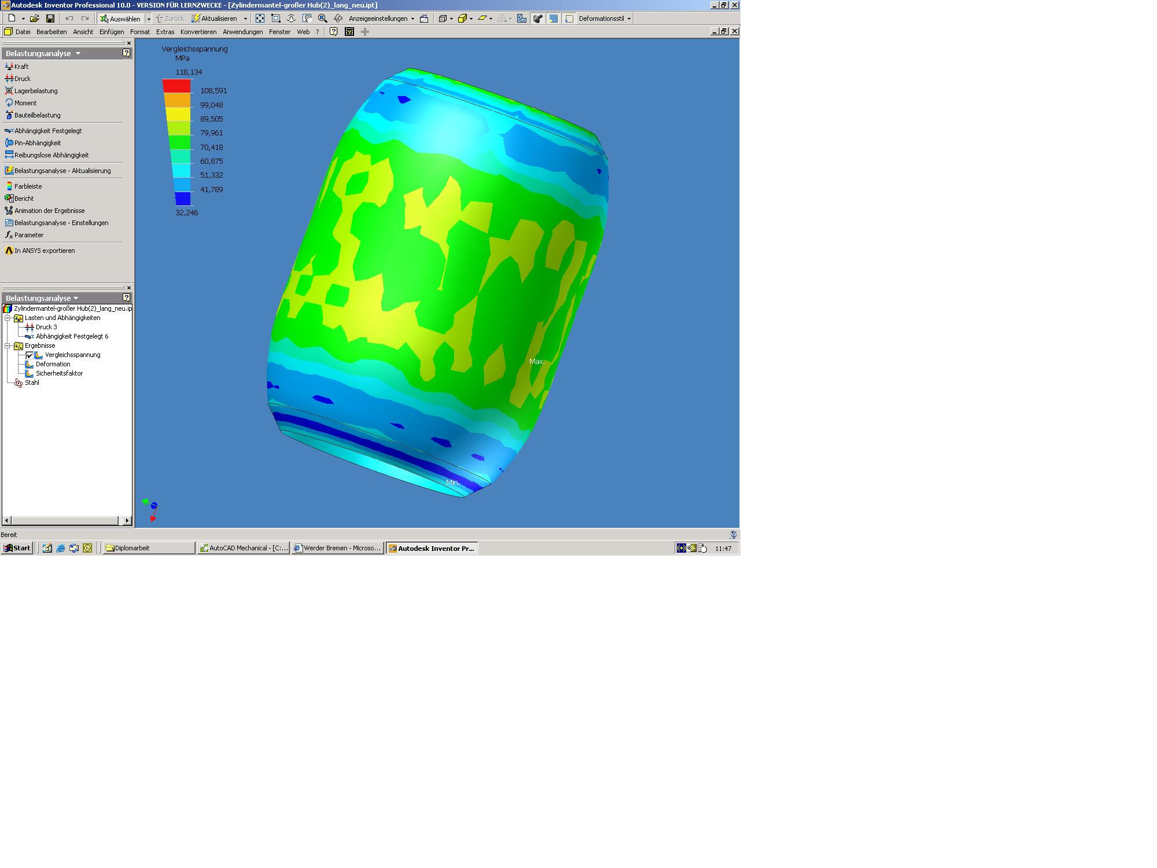The width and height of the screenshot is (1157, 868).
Task: Apply Abhängigkeit Festgelegt constraint tool
Action: click(43, 131)
